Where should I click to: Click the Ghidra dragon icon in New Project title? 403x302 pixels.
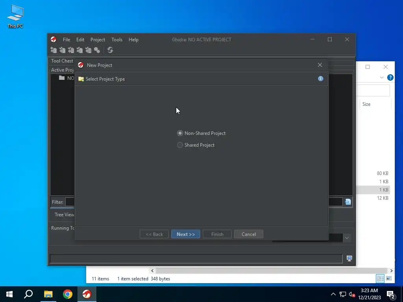point(81,65)
